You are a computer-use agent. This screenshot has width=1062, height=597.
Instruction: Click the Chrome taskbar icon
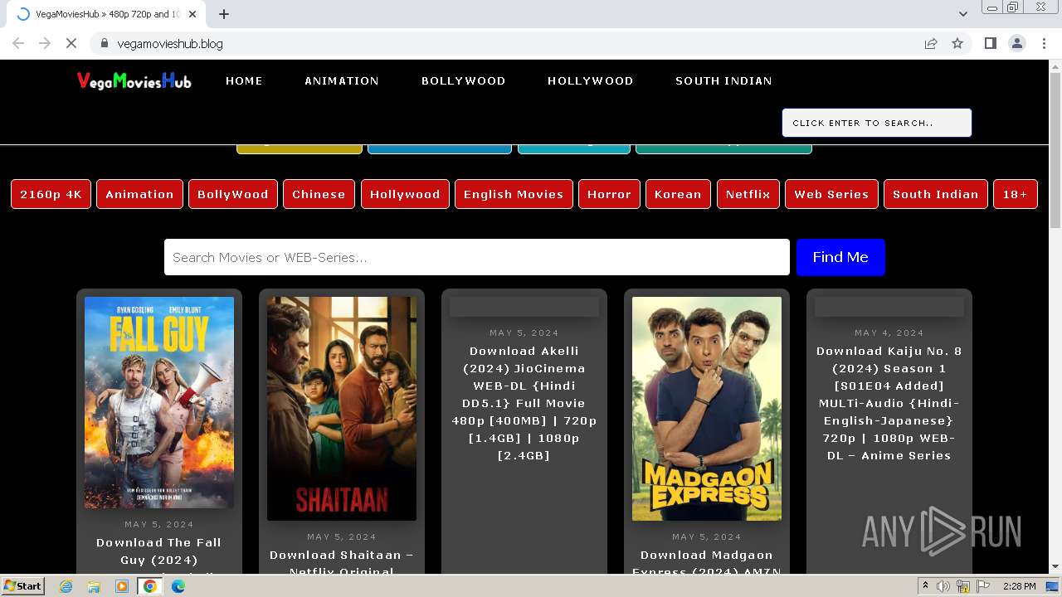(x=149, y=586)
